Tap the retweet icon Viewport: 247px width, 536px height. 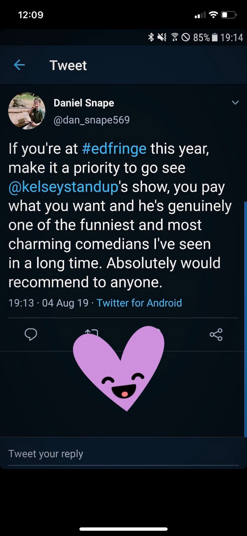tap(92, 332)
